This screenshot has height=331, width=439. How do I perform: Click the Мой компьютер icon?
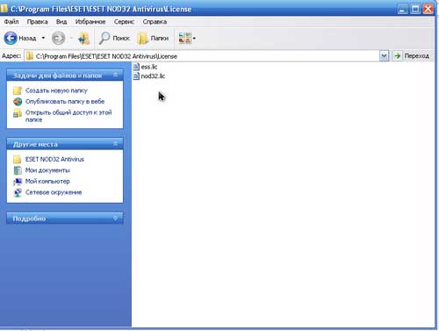(x=18, y=182)
